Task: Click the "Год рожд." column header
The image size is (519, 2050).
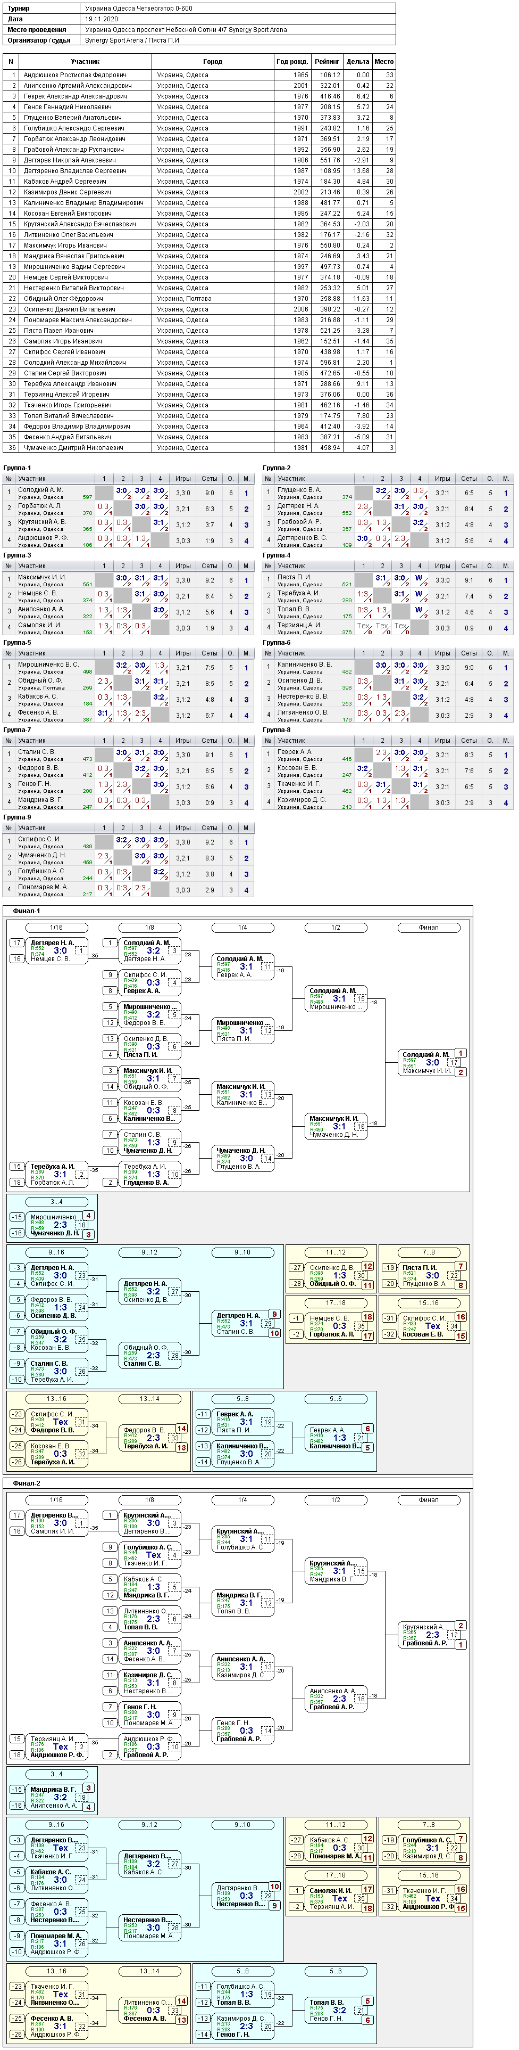Action: pyautogui.click(x=292, y=61)
